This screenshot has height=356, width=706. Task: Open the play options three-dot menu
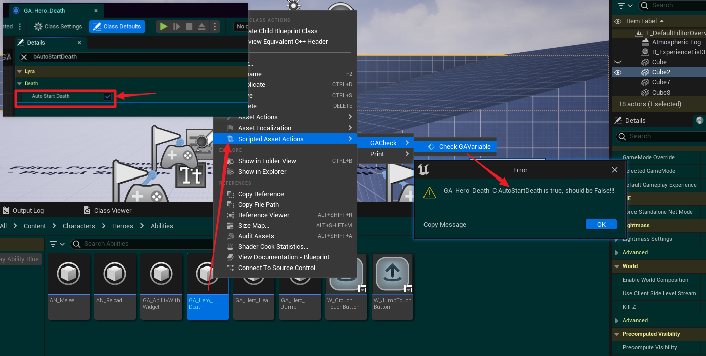(215, 26)
